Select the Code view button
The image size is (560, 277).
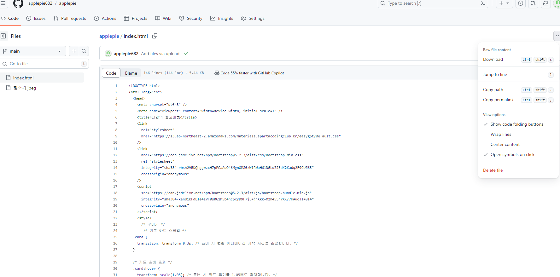coord(111,73)
